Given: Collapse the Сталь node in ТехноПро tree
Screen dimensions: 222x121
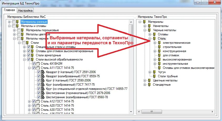Looking at the screenshot, I should (x=150, y=39).
